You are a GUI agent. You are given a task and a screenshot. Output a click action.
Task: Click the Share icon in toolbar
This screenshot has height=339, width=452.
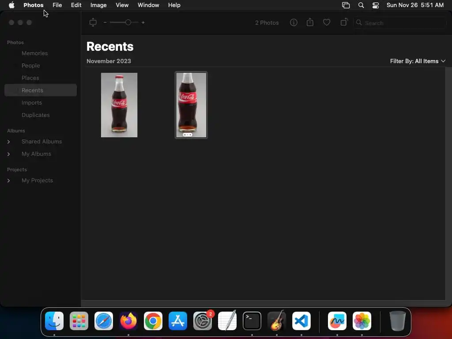(310, 22)
